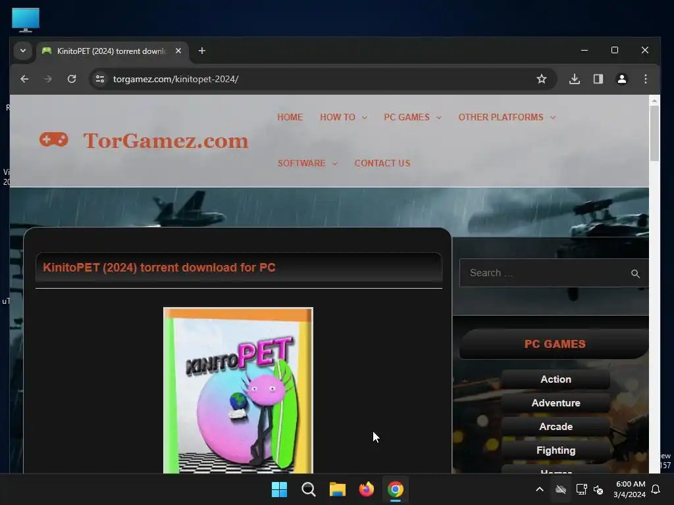Close the KinitoPET tab
The width and height of the screenshot is (674, 505).
tap(178, 51)
